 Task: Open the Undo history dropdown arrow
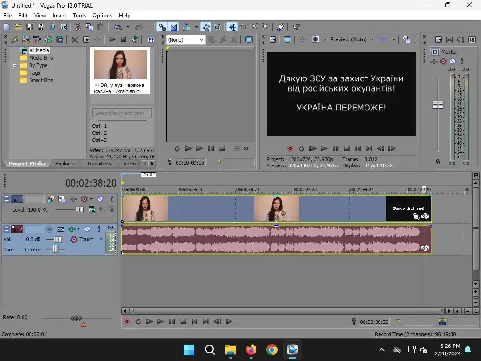[128, 27]
